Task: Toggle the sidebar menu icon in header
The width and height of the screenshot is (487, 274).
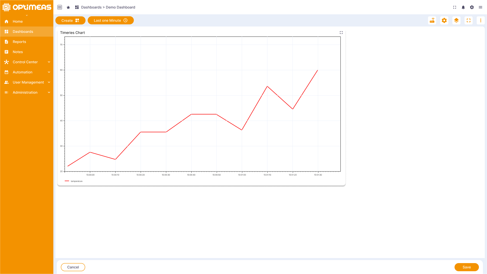Action: [60, 7]
